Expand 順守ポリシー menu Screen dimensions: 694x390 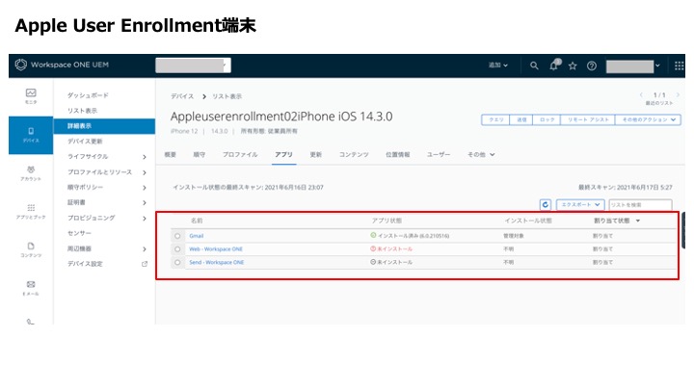click(145, 188)
